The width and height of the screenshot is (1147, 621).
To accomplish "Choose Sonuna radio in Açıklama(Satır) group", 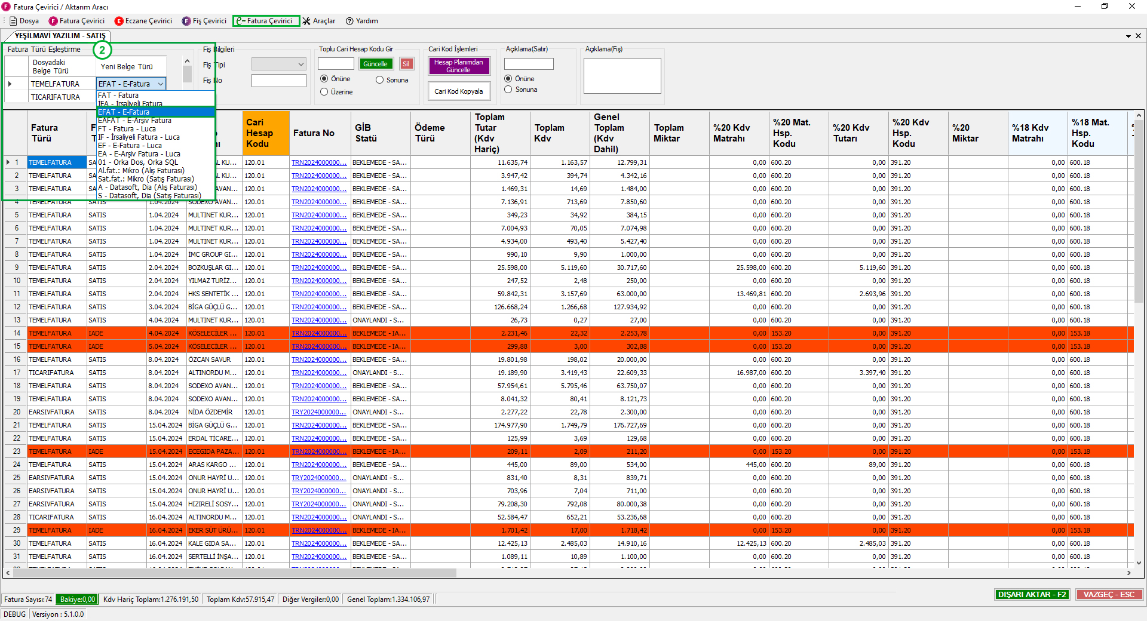I will click(x=508, y=90).
